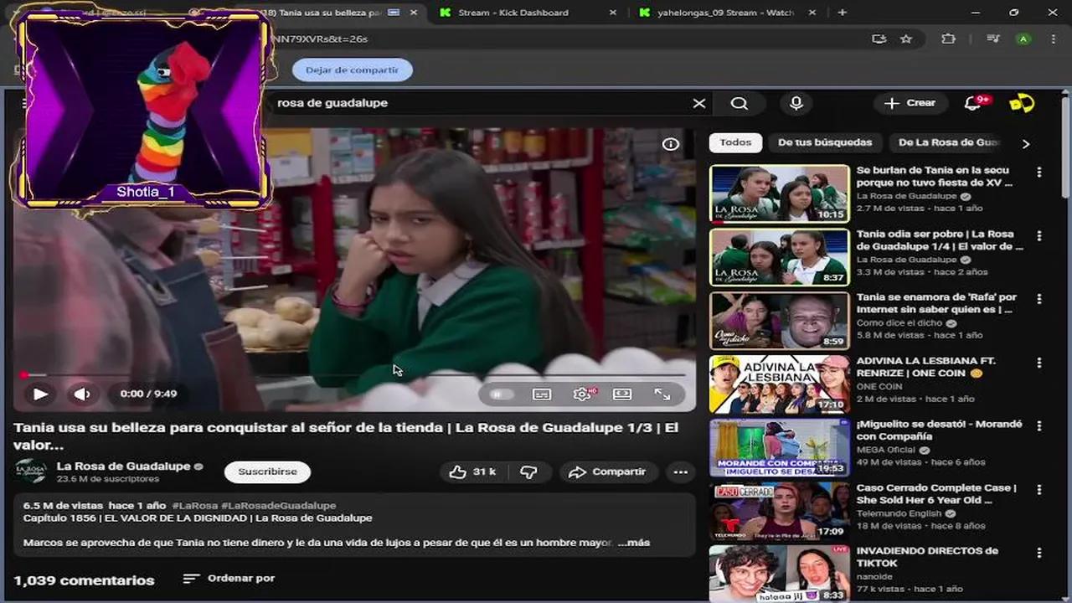The height and width of the screenshot is (603, 1072).
Task: Open the video in fullscreen
Action: (x=662, y=394)
